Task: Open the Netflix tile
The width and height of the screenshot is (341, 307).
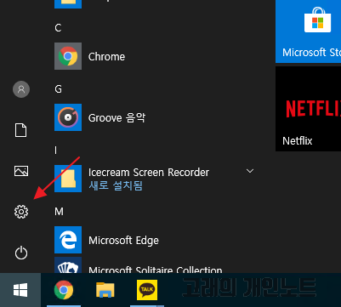Action: click(x=308, y=109)
